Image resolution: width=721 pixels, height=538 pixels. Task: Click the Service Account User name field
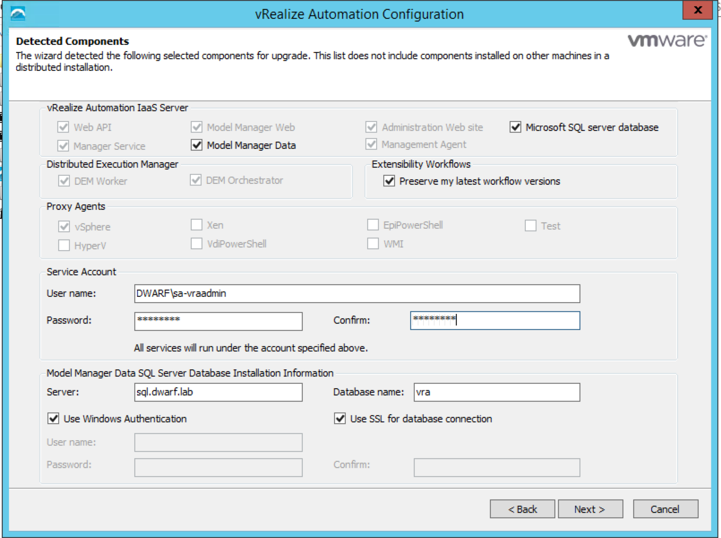pos(357,294)
